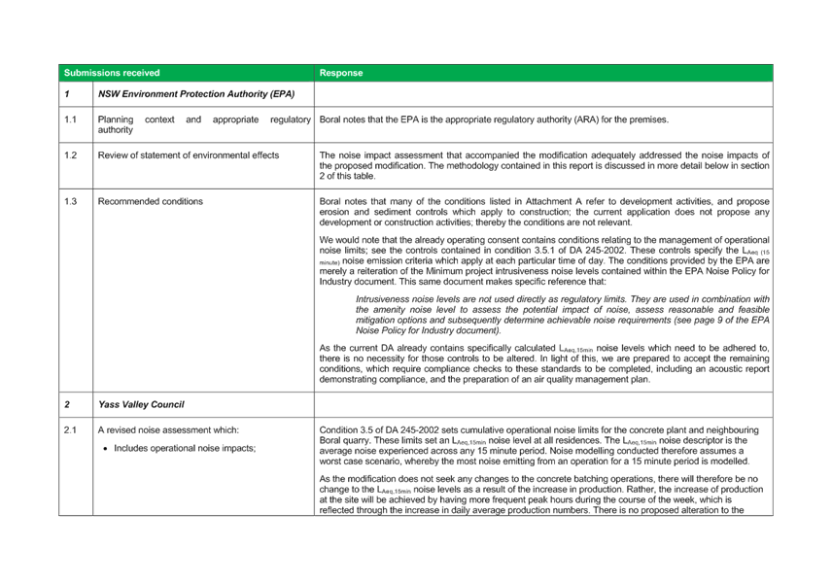Click row number 1.1
The image size is (832, 582).
point(70,120)
